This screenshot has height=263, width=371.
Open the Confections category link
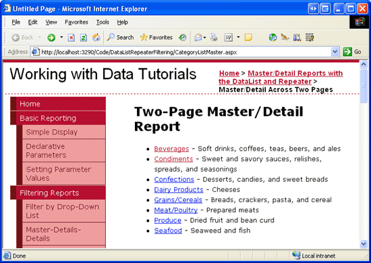[174, 179]
